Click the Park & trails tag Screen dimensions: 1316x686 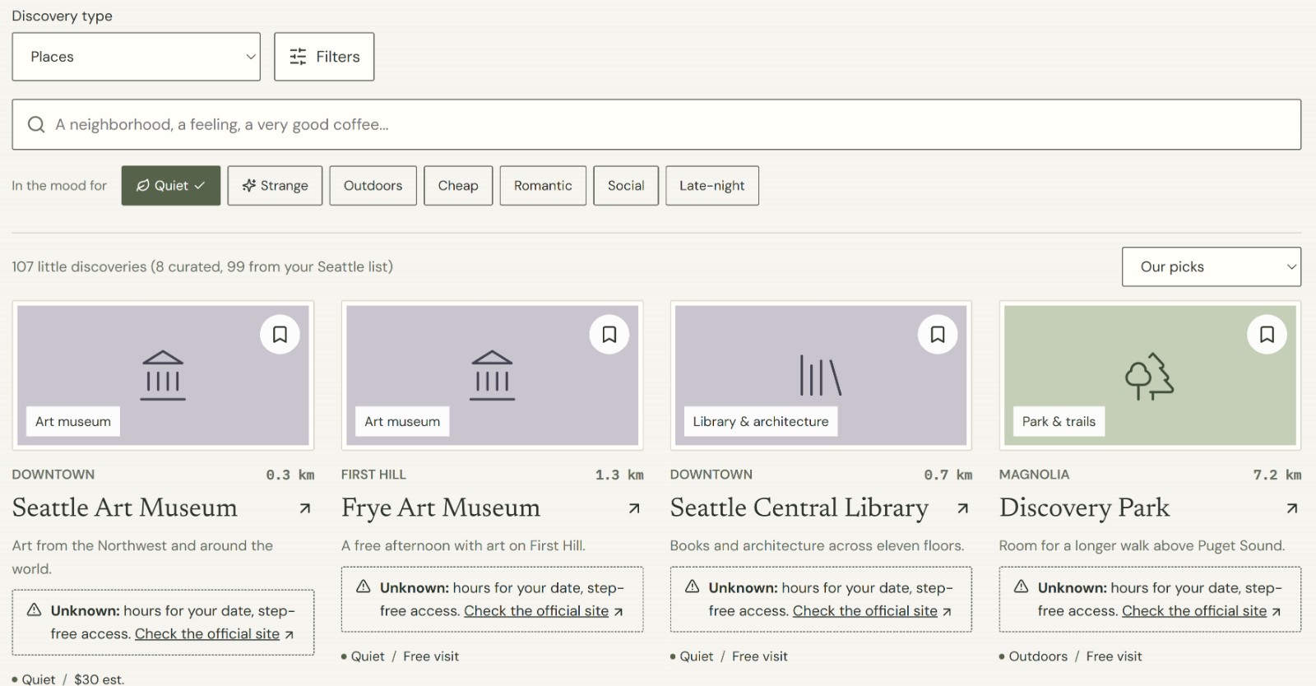[x=1059, y=422]
